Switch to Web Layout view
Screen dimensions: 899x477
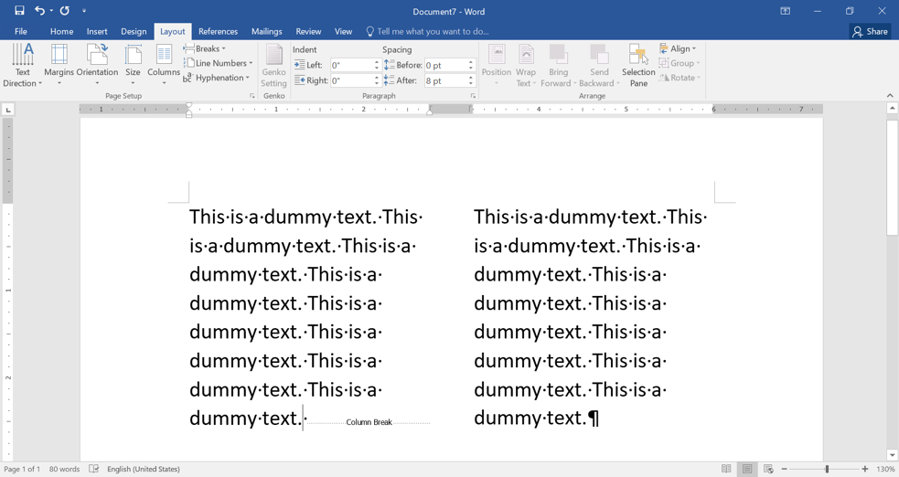coord(768,469)
